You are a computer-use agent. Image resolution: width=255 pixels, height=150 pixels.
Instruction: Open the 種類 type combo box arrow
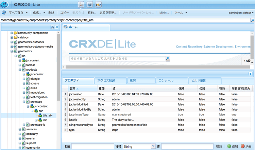pos(153,146)
